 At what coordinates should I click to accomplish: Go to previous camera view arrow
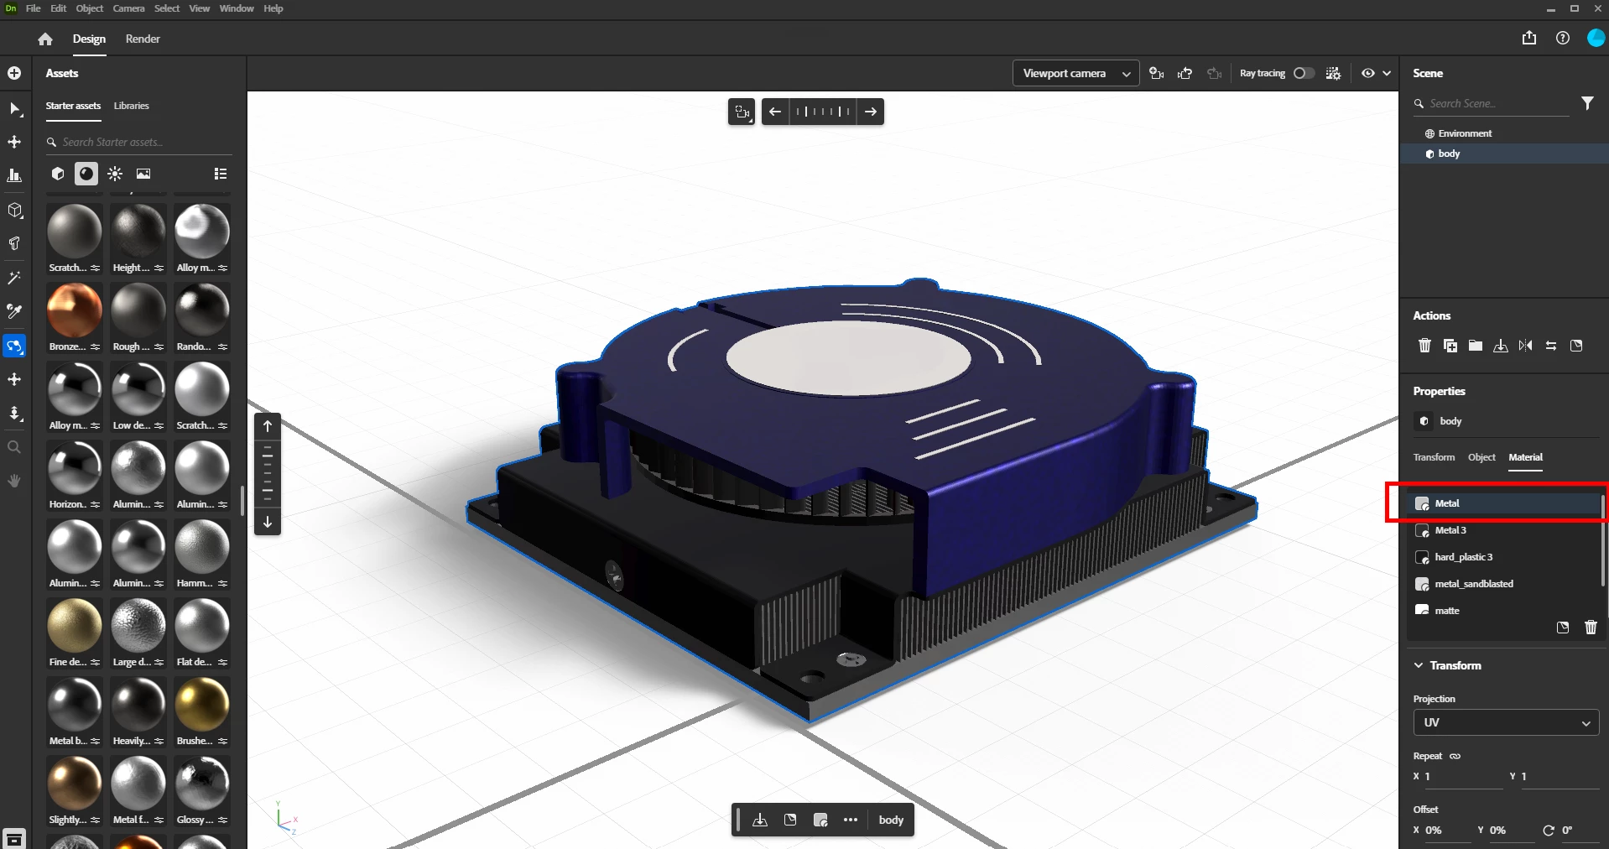(775, 112)
